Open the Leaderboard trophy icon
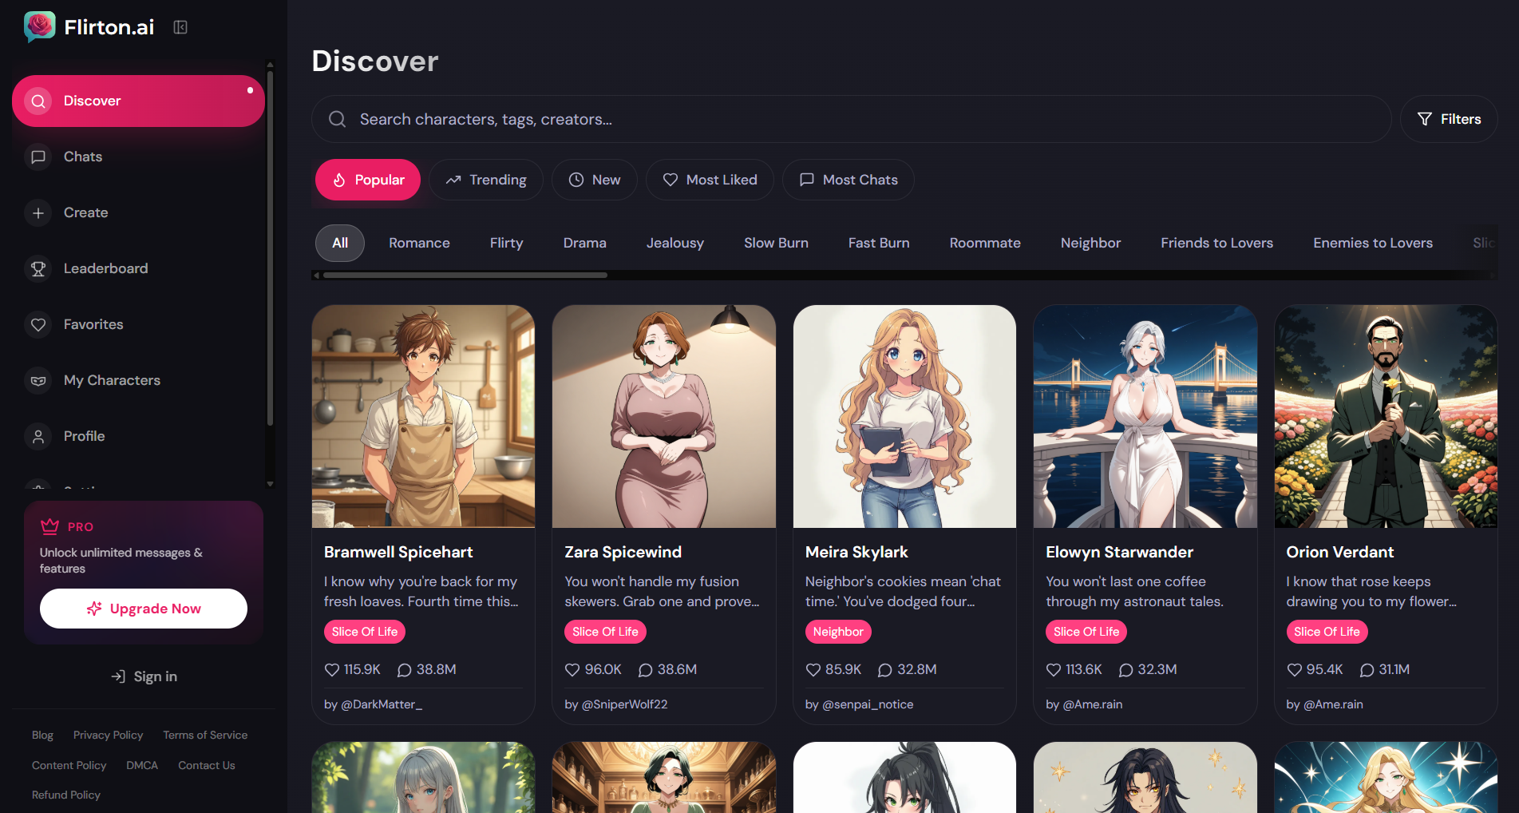 [38, 268]
